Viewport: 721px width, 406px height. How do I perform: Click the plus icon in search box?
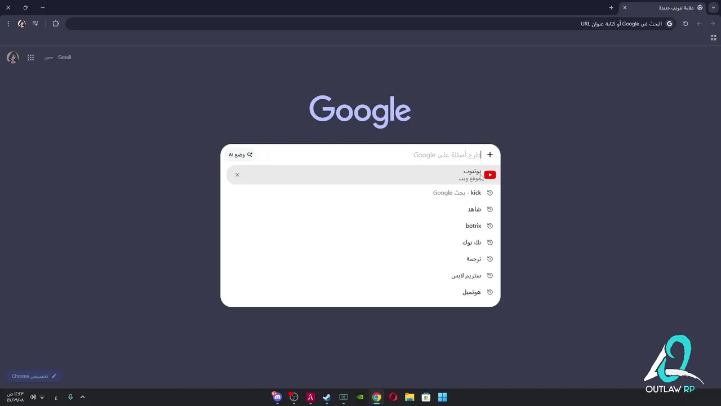[x=490, y=155]
